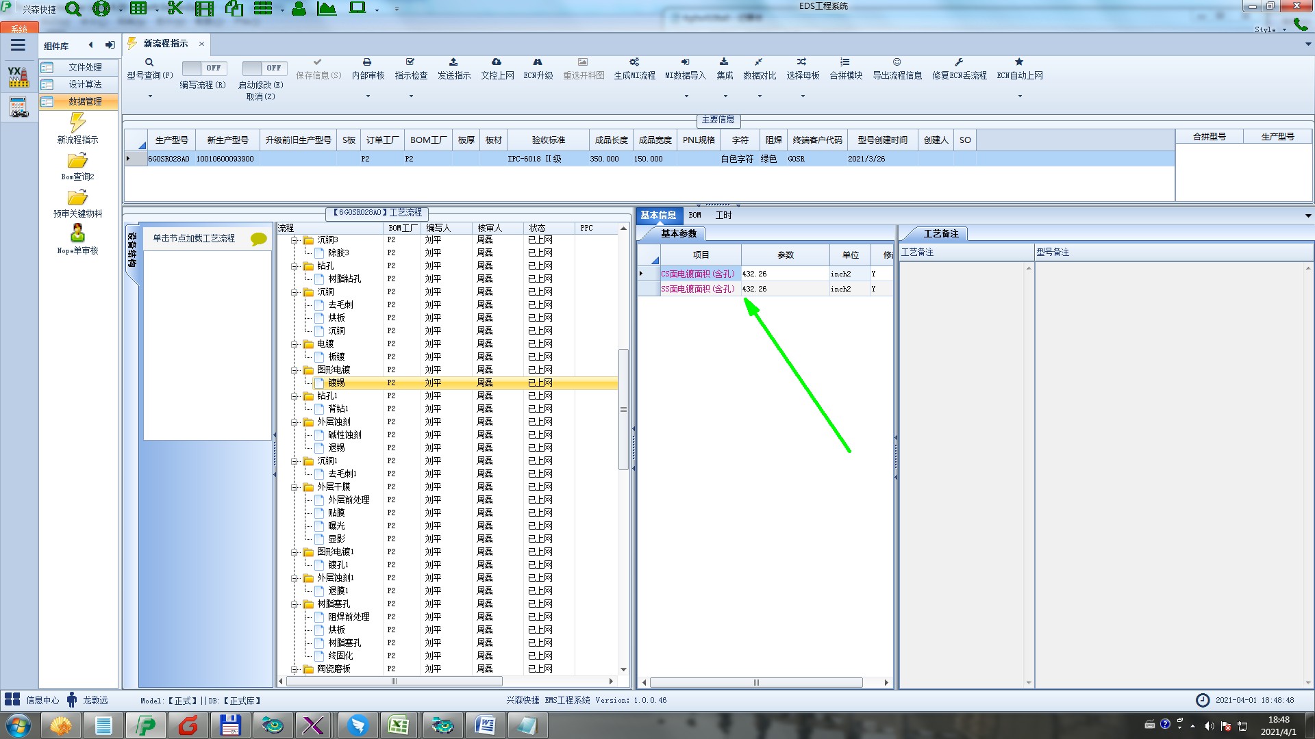Viewport: 1315px width, 739px height.
Task: Collapse the 树脂塞孔 tree node
Action: (x=295, y=604)
